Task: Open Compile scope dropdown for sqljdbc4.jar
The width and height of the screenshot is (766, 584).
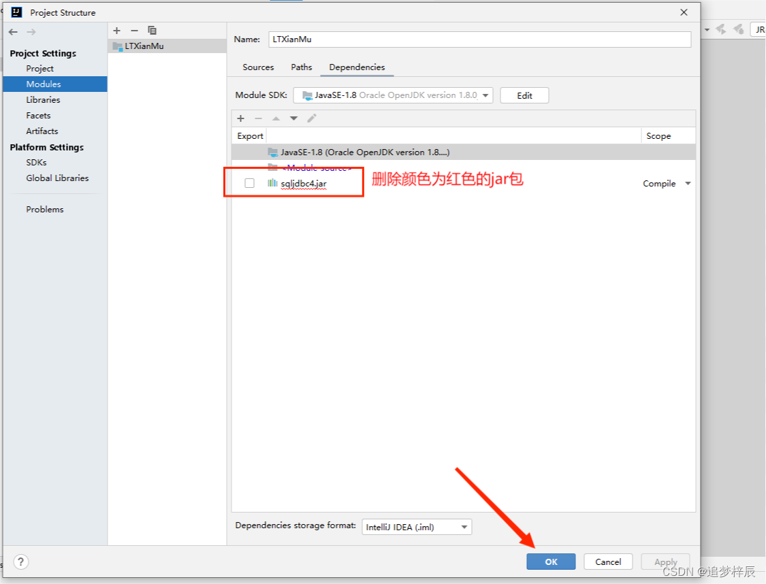Action: point(688,183)
